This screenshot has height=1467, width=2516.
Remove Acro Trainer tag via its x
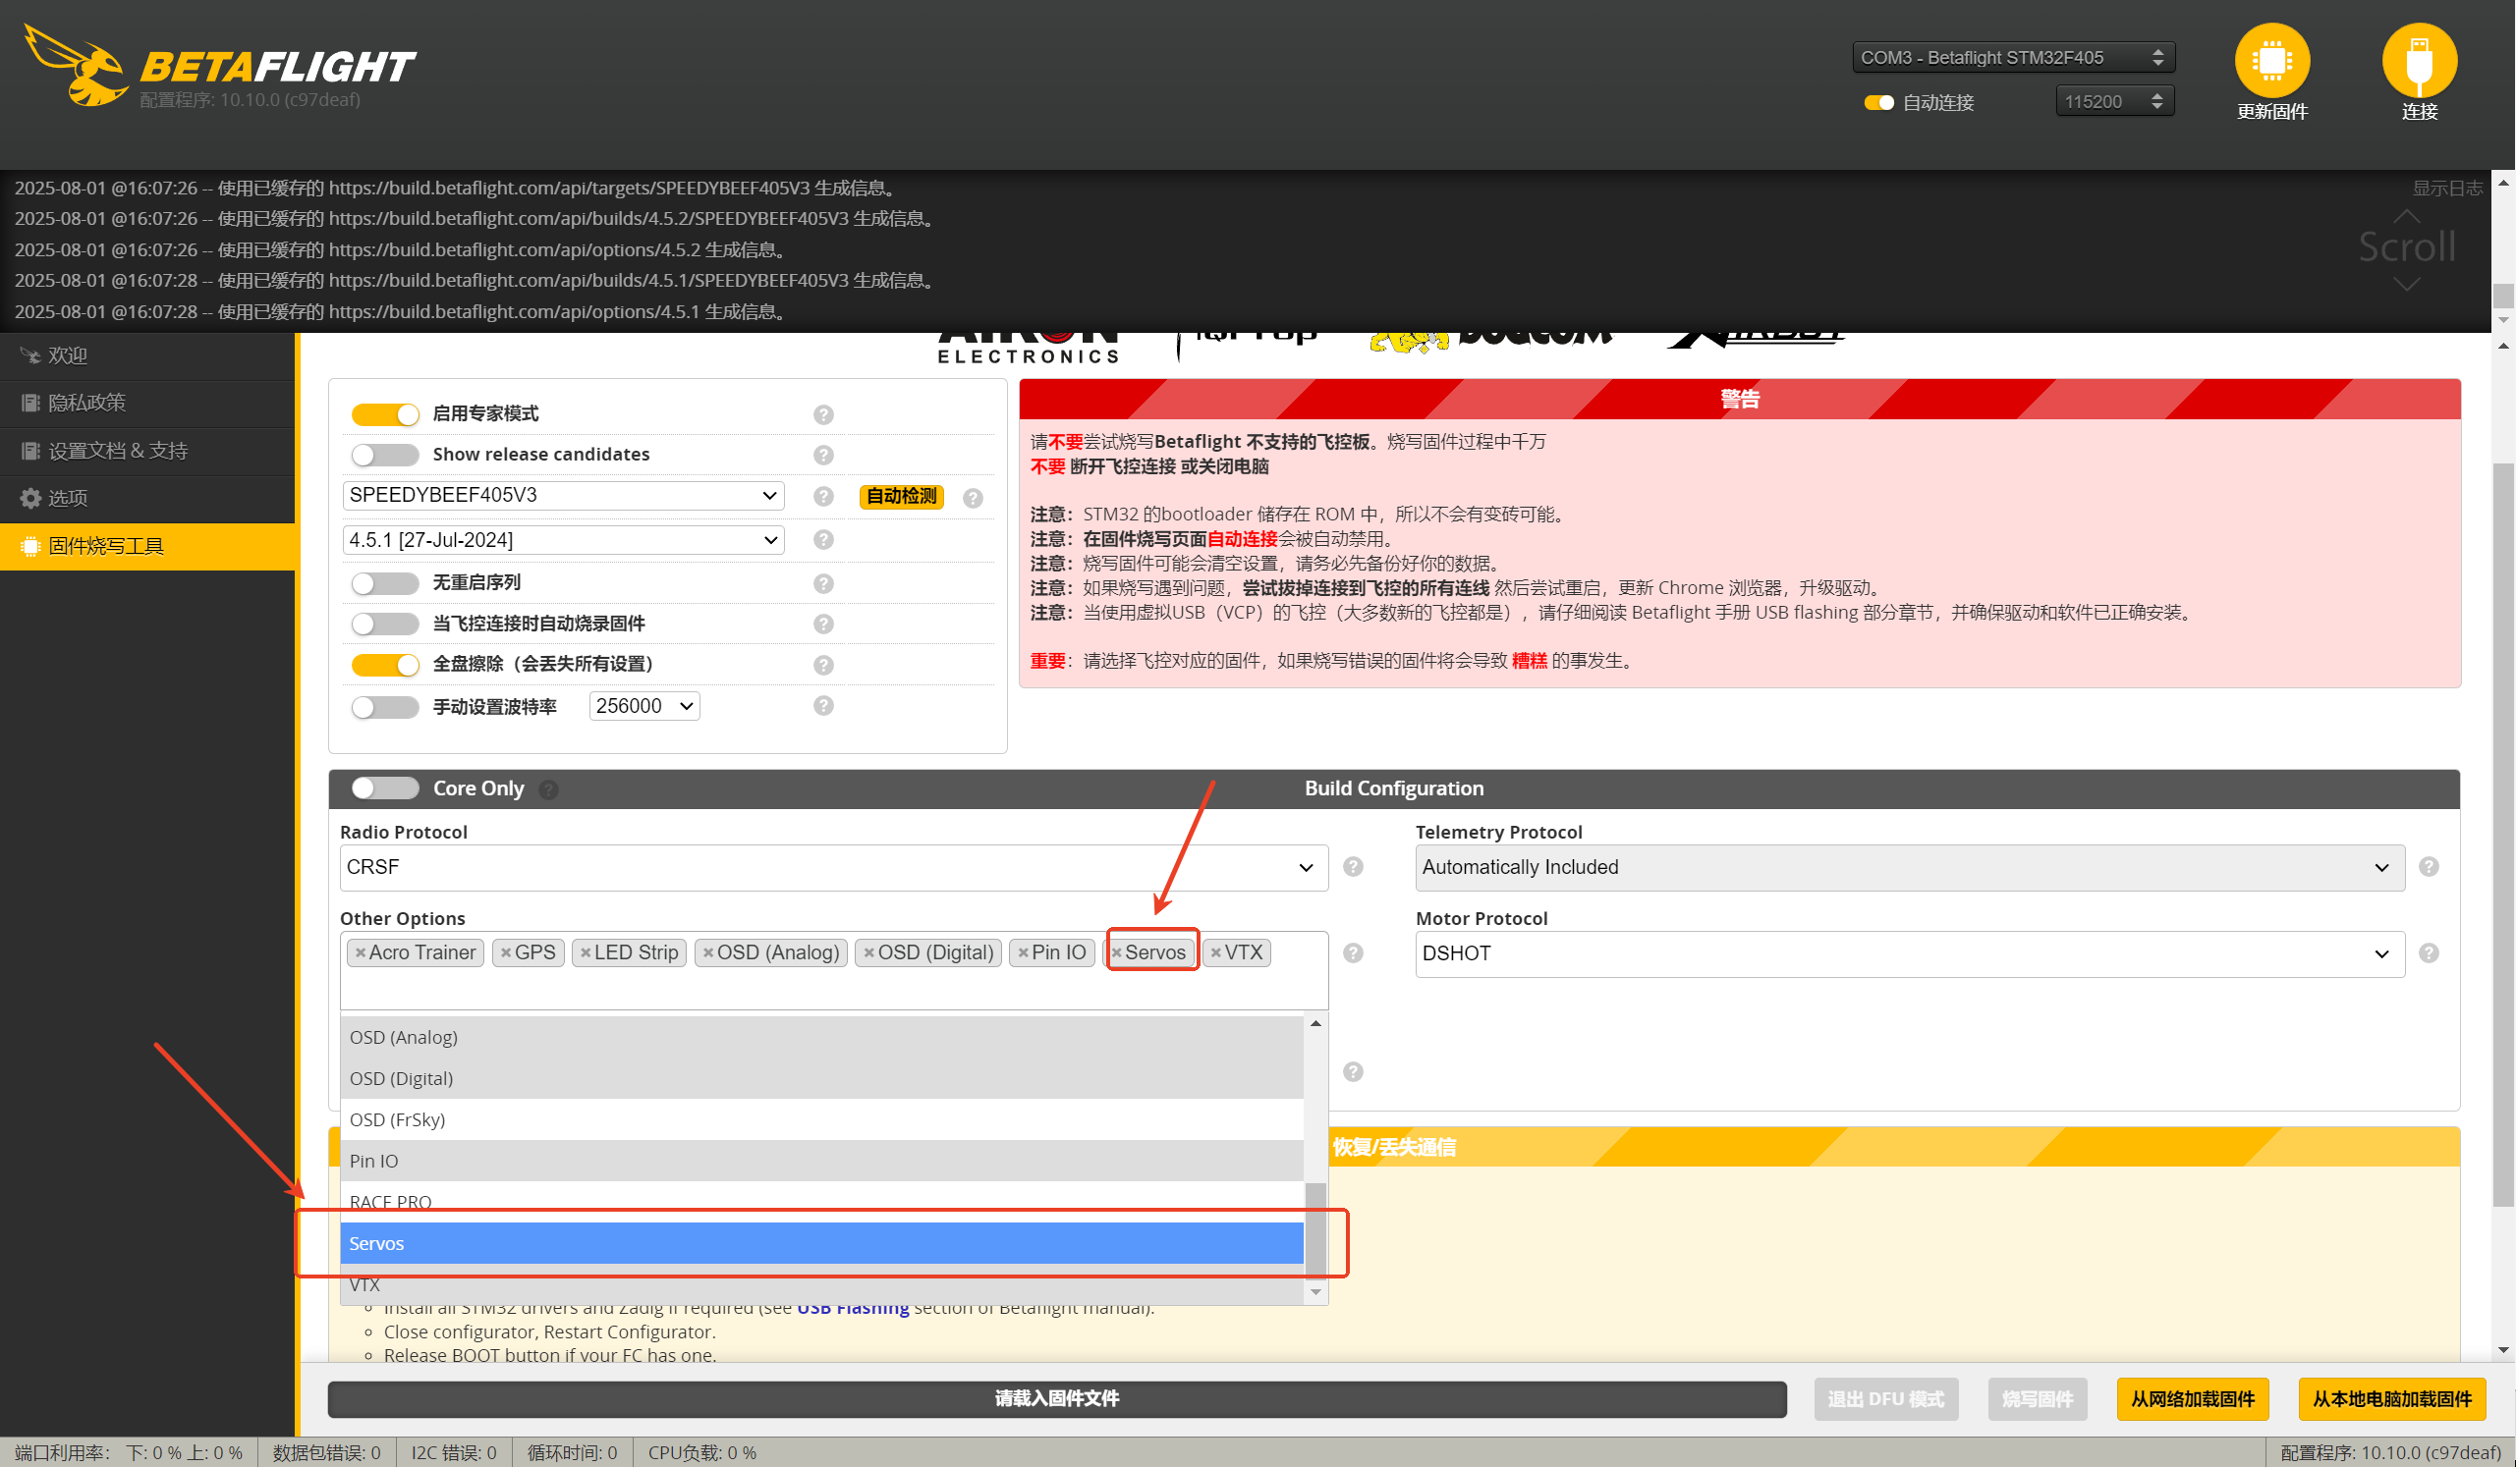pos(361,953)
